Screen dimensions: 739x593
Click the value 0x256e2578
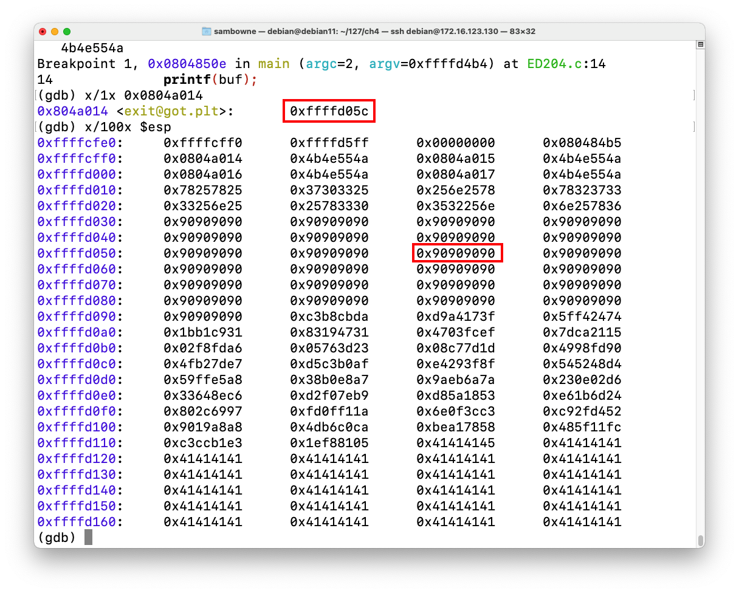point(456,190)
